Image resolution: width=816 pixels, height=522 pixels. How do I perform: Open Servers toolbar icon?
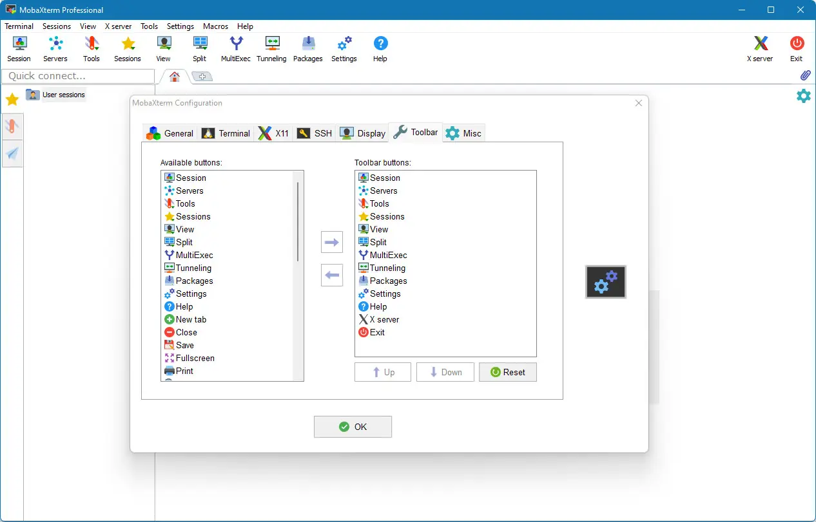click(55, 49)
